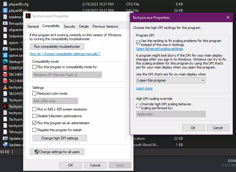Image resolution: width=236 pixels, height=172 pixels.
Task: Open Advanced scaling settings link
Action: coord(159,49)
